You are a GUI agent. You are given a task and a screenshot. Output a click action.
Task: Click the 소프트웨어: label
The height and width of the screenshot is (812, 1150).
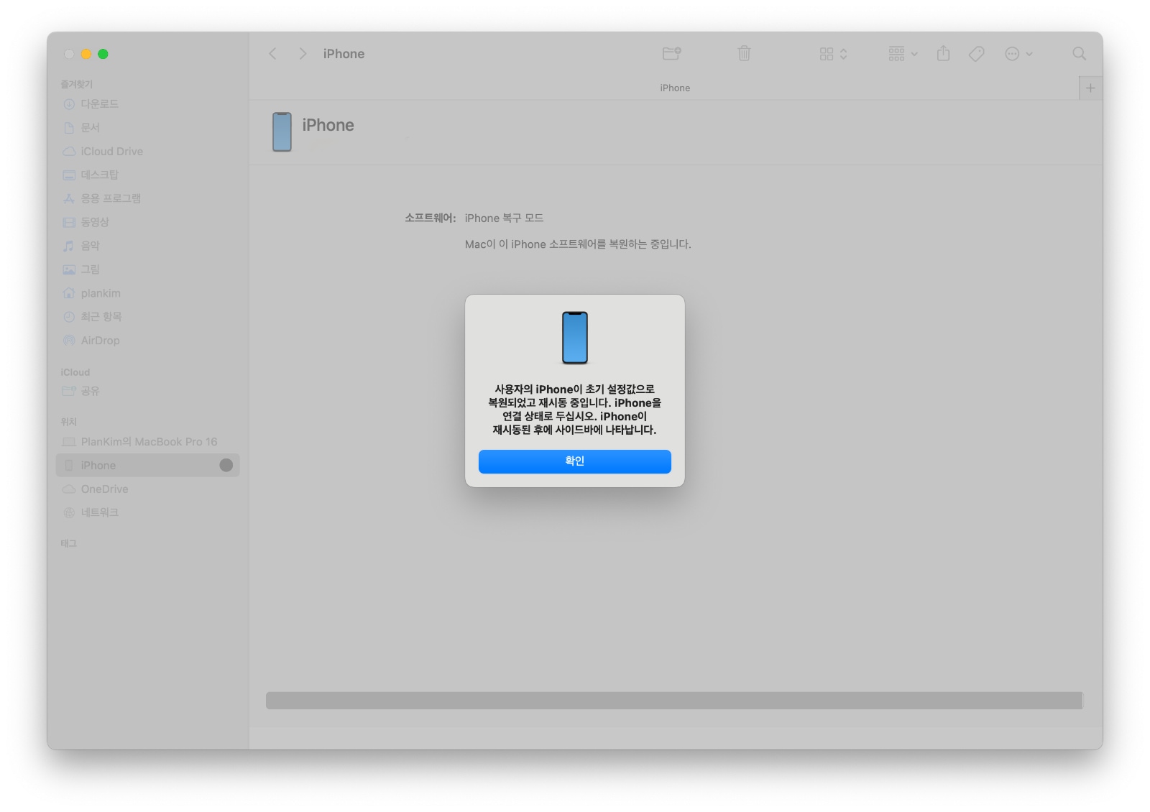tap(430, 218)
